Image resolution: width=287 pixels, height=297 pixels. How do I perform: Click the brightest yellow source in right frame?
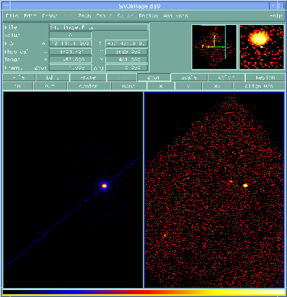coord(245,185)
